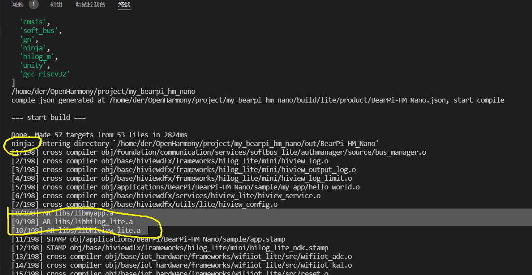The width and height of the screenshot is (532, 275).
Task: Open the 调试控制台 tab
Action: point(90,5)
